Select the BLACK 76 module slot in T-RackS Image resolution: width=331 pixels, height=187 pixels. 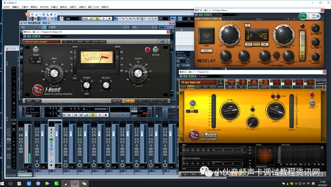click(232, 82)
